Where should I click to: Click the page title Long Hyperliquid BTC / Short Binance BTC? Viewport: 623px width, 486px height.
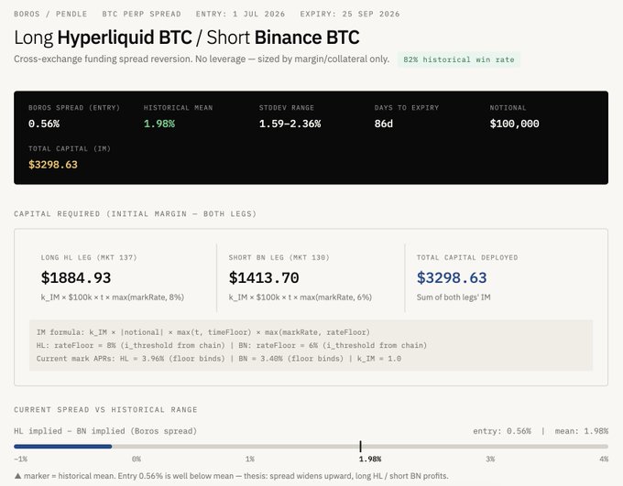187,38
